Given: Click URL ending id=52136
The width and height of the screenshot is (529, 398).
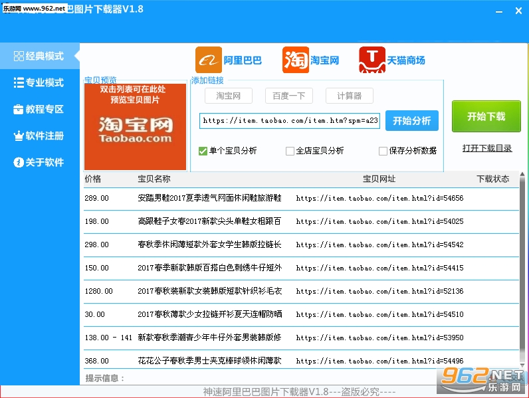Looking at the screenshot, I should [x=380, y=292].
